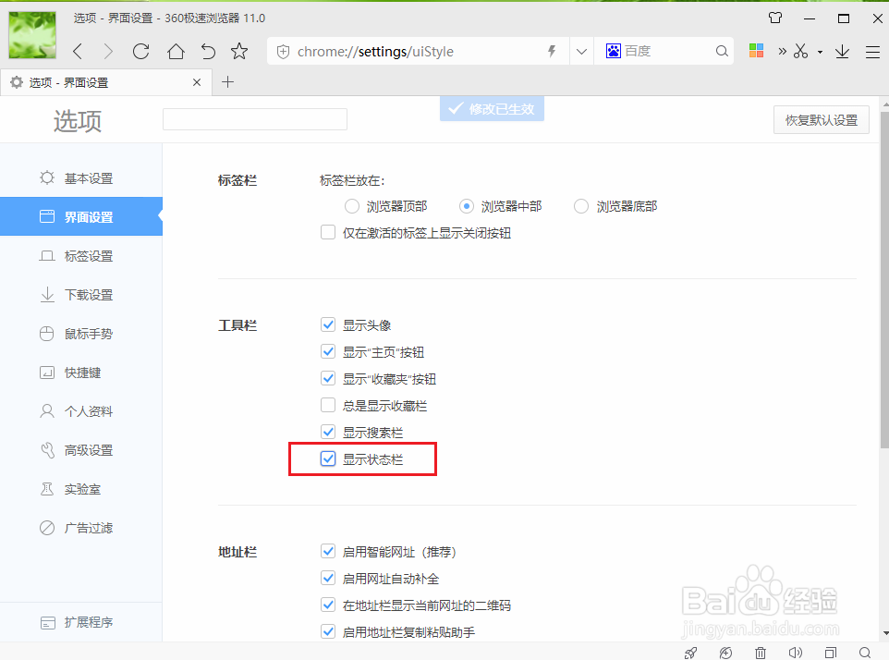This screenshot has width=889, height=660.
Task: Mute audio via speaker icon in status bar
Action: pyautogui.click(x=796, y=652)
